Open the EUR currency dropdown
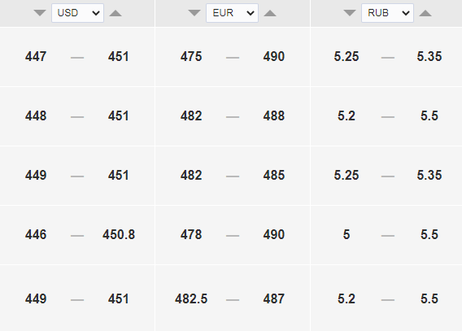This screenshot has height=331, width=462. pyautogui.click(x=232, y=13)
